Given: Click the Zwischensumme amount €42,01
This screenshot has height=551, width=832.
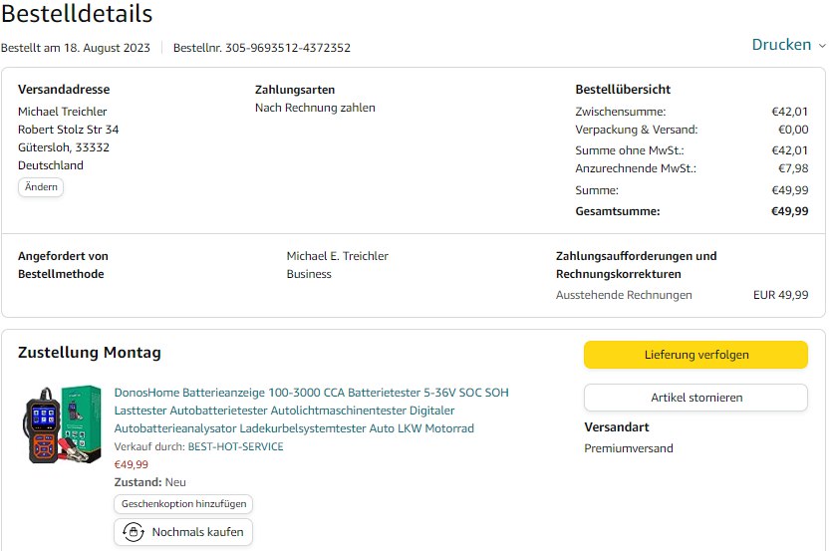Looking at the screenshot, I should (789, 112).
